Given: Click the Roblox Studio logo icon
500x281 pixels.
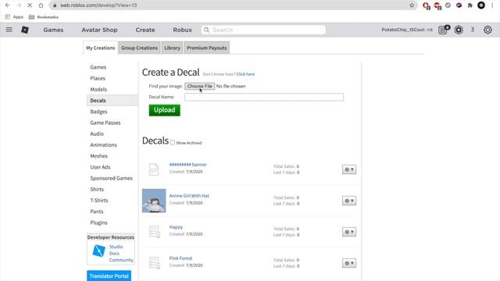Looking at the screenshot, I should [98, 251].
